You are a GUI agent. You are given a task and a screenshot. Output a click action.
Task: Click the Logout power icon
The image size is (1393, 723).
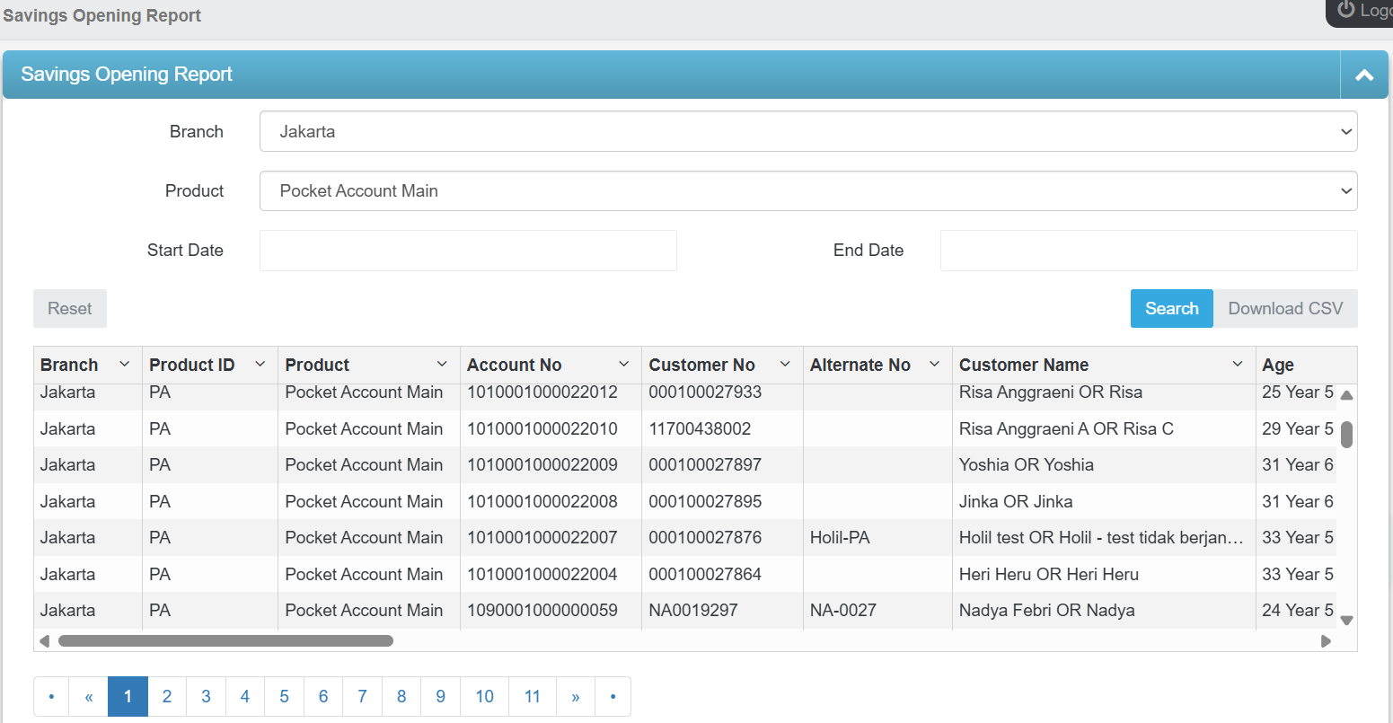[1345, 10]
